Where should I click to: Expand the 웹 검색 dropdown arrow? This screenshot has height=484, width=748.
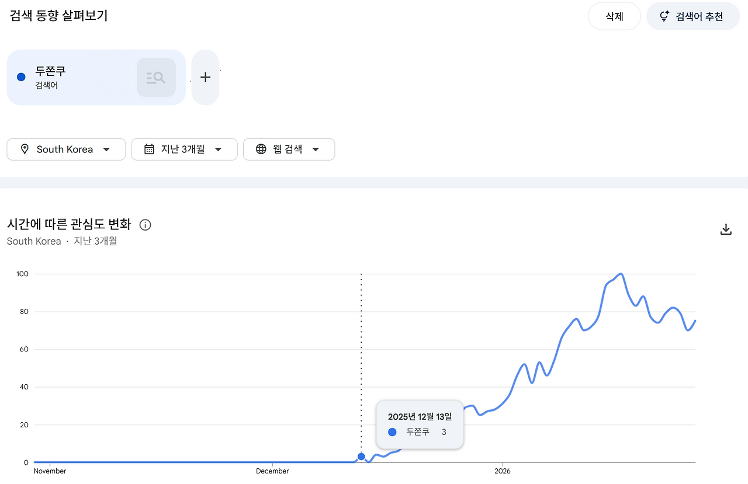click(x=316, y=149)
